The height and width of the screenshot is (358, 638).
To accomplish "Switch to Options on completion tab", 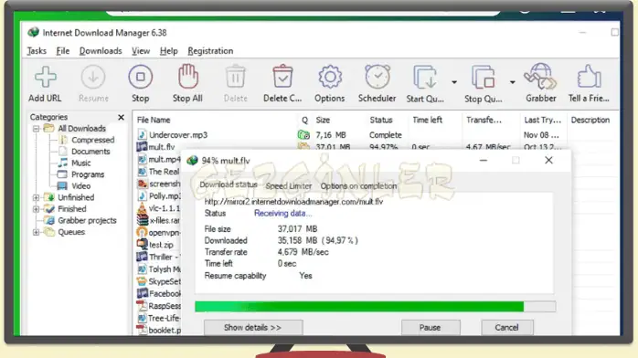I will coord(358,186).
